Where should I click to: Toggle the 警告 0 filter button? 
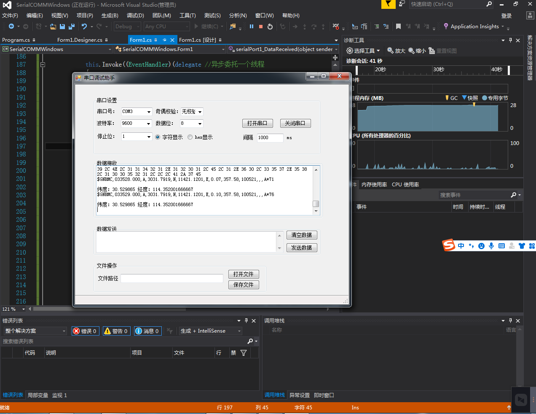[x=117, y=331]
